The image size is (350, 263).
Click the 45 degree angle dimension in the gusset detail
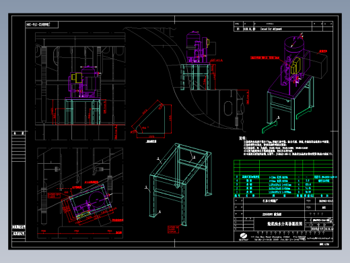pyautogui.click(x=145, y=128)
